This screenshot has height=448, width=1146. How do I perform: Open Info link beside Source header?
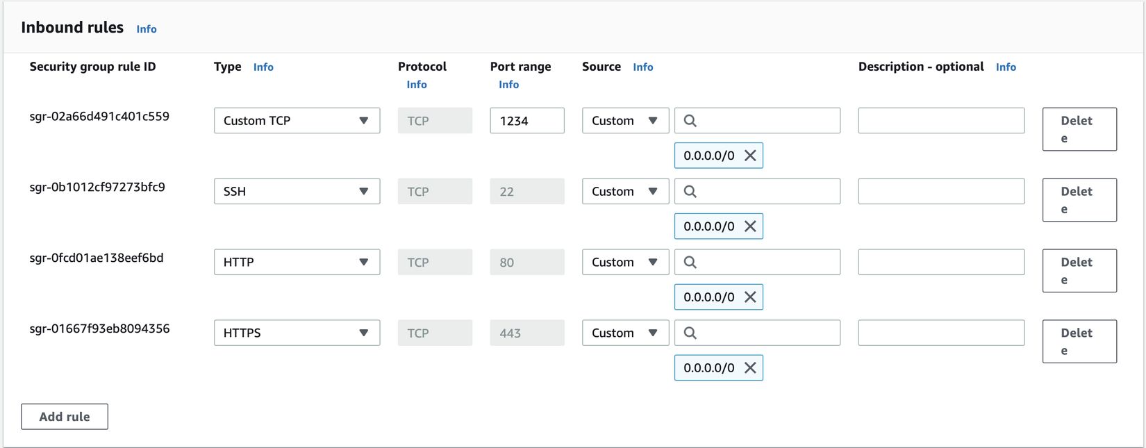click(x=643, y=67)
